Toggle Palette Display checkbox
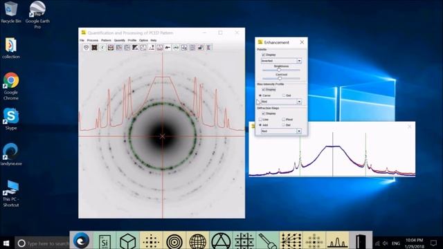Image resolution: width=443 pixels, height=249 pixels. point(263,55)
